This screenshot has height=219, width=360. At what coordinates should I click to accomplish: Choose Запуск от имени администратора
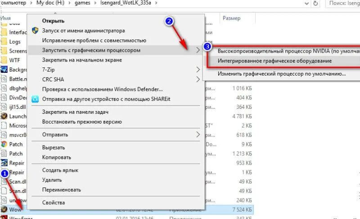pyautogui.click(x=84, y=31)
